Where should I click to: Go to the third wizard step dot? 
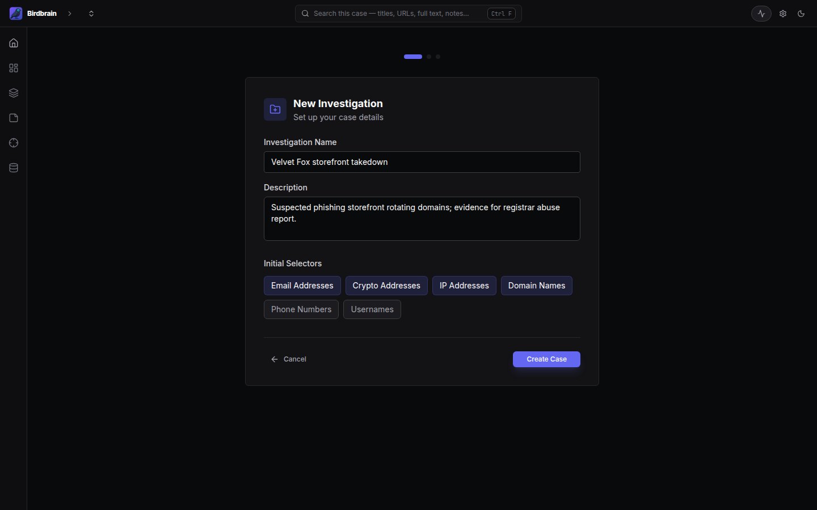pos(438,57)
